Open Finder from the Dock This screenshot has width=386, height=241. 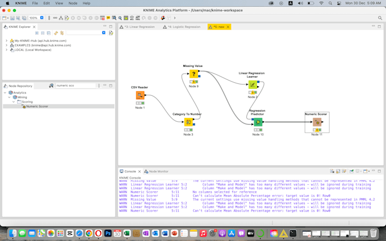[13, 233]
